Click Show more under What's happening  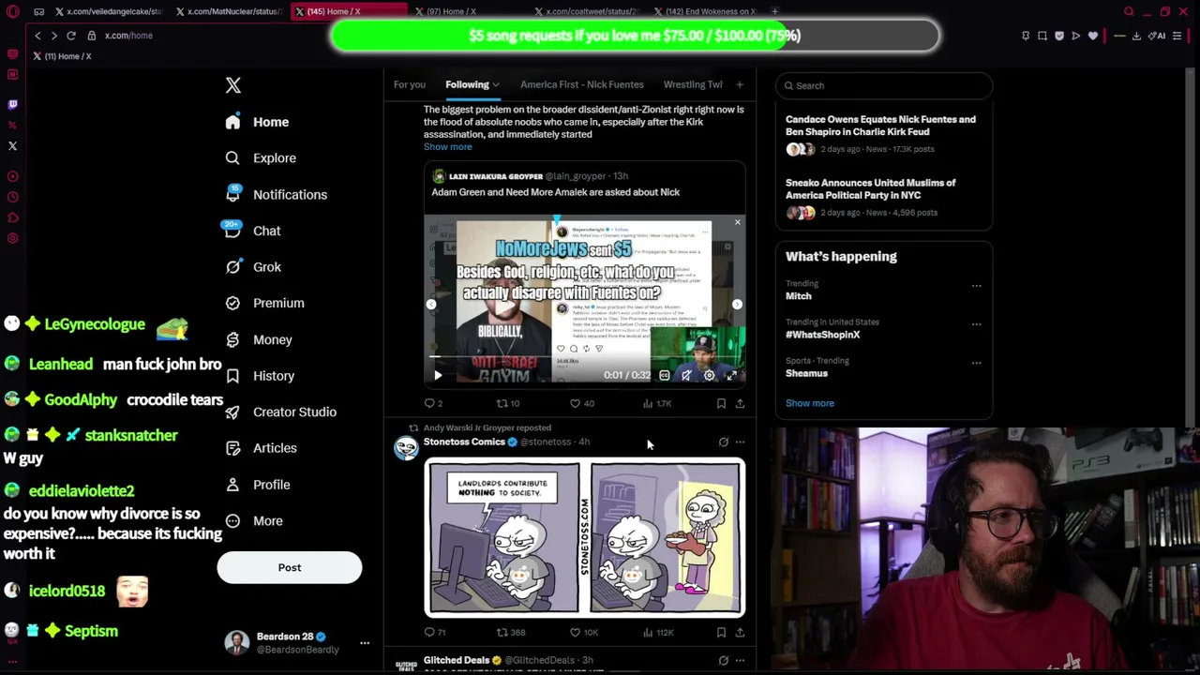tap(810, 403)
